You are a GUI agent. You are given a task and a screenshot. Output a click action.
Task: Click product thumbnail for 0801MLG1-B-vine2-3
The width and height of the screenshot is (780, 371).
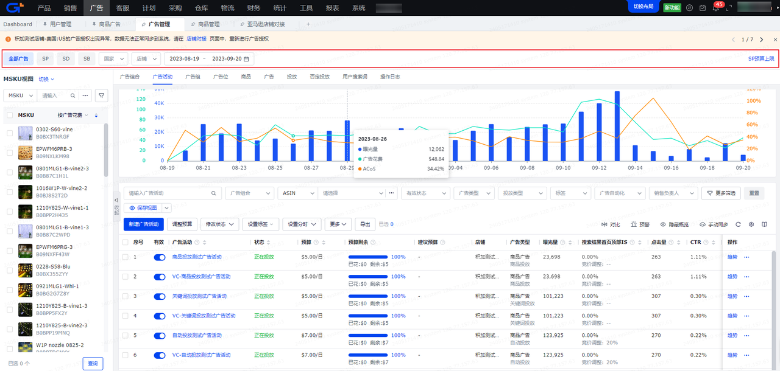26,172
